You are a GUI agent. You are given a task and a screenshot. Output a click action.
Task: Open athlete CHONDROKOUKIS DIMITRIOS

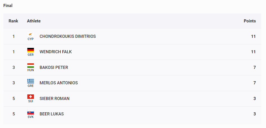(x=68, y=36)
